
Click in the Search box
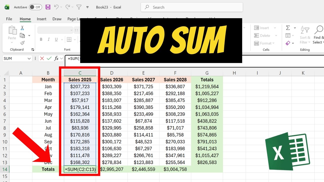[192, 7]
